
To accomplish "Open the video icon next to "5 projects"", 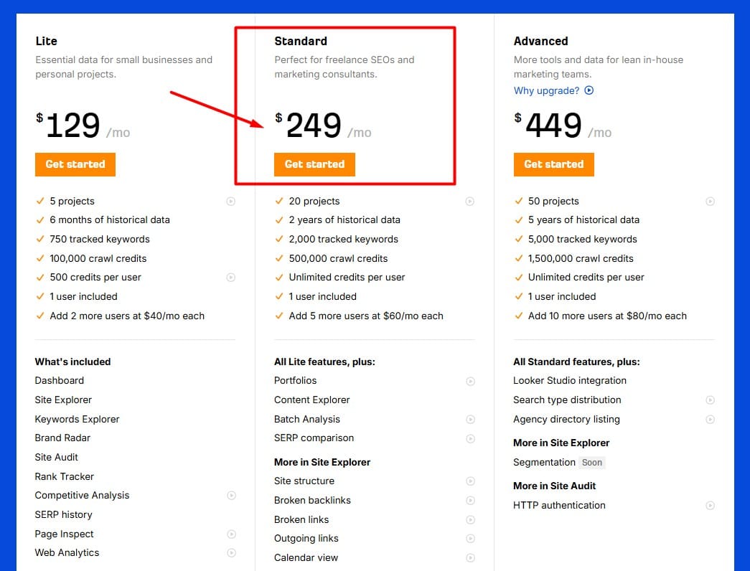I will coord(231,201).
